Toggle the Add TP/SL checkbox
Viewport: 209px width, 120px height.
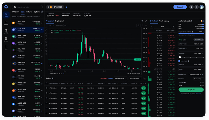coord(179,61)
